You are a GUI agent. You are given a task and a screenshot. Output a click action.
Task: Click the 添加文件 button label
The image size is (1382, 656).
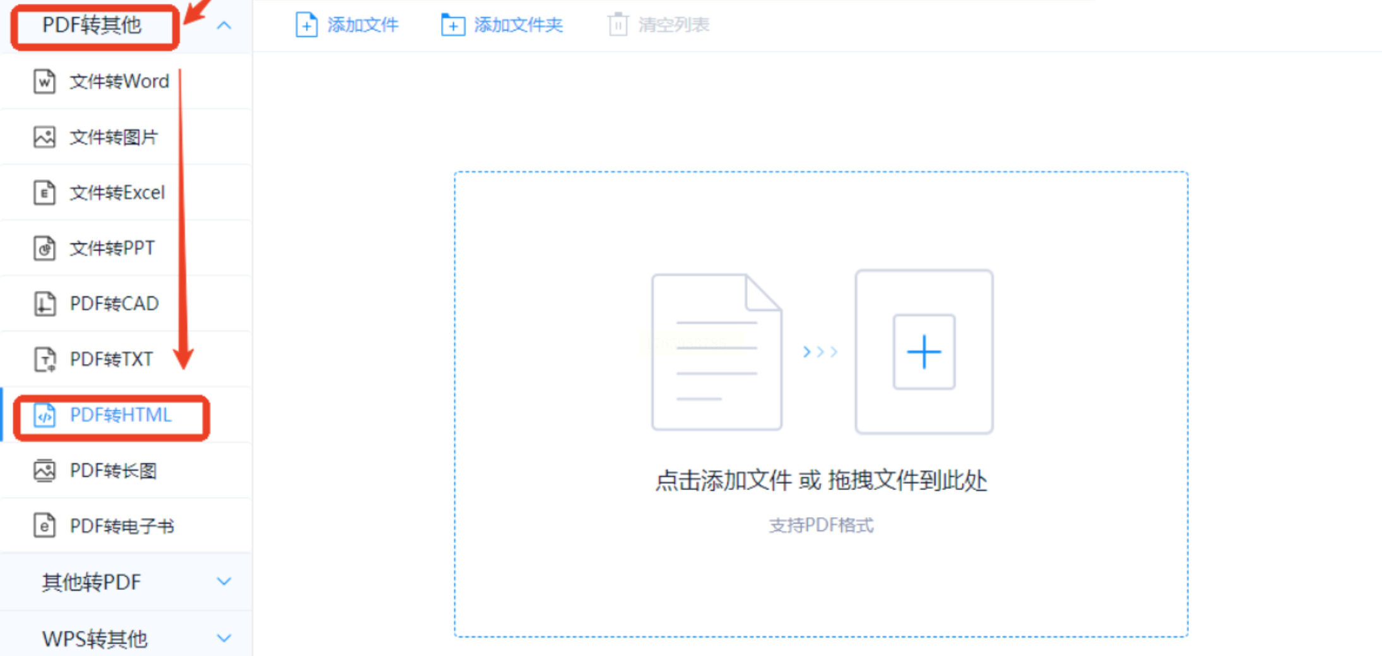[x=363, y=25]
